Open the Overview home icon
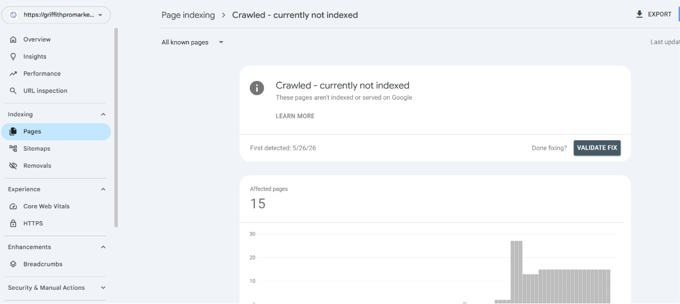This screenshot has height=304, width=680. [x=13, y=39]
